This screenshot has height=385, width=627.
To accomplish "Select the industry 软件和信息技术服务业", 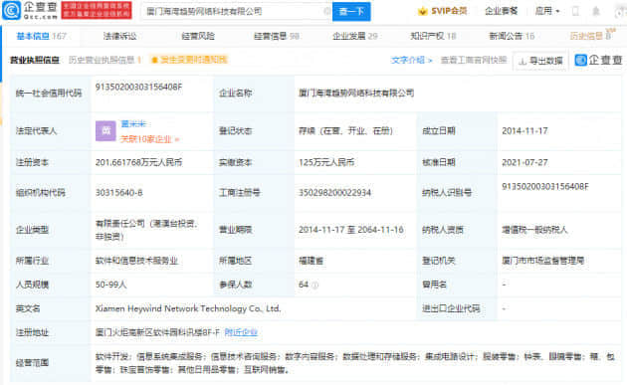I will tap(136, 261).
